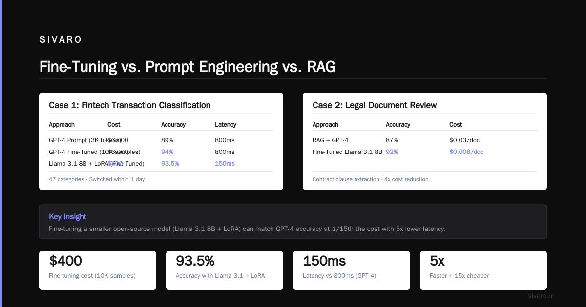The width and height of the screenshot is (586, 307).
Task: Open the sivaro.in footer link
Action: click(542, 296)
